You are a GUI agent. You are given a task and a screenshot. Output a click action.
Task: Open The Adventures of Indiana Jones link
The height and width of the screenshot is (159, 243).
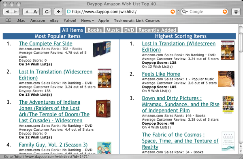[54, 111]
